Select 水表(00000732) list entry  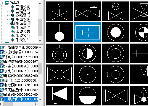coord(21,71)
